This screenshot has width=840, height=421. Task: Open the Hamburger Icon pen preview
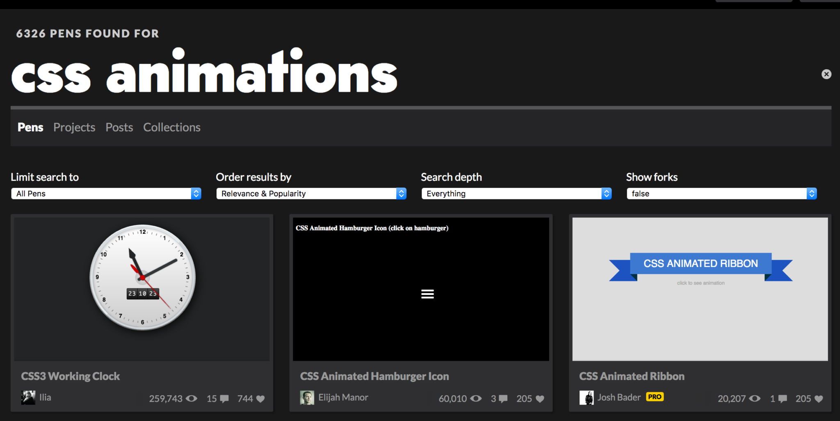(x=421, y=289)
